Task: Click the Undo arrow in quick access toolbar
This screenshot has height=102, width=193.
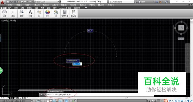Action: [x=25, y=2]
